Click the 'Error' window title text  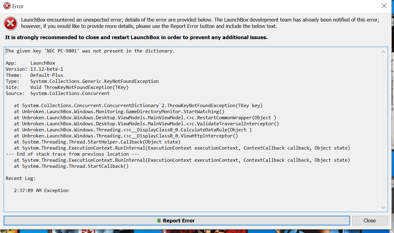(18, 6)
